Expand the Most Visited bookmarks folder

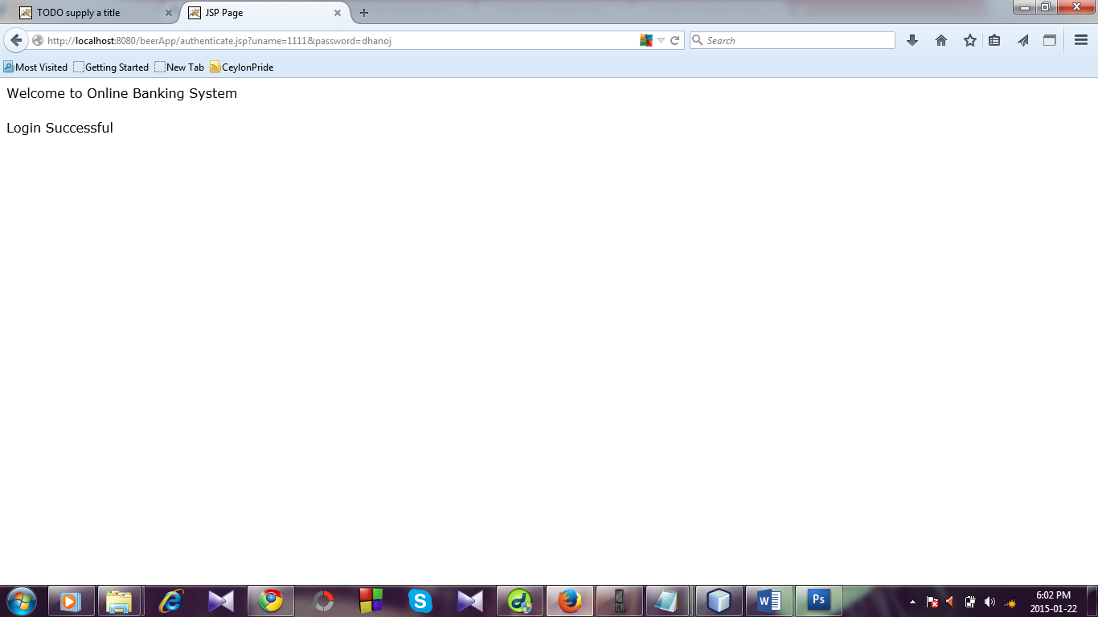point(35,67)
